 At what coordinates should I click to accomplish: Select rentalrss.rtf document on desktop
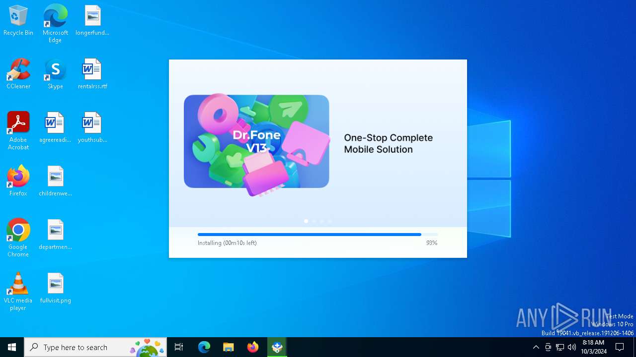92,74
